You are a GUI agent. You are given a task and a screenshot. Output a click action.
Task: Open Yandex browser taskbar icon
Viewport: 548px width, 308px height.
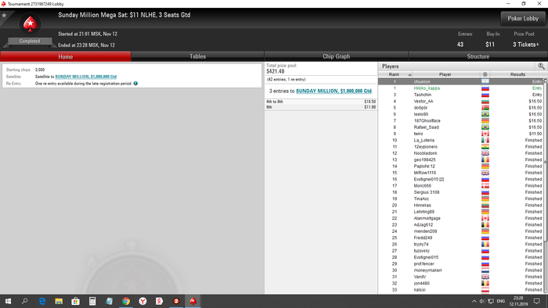pos(142,301)
